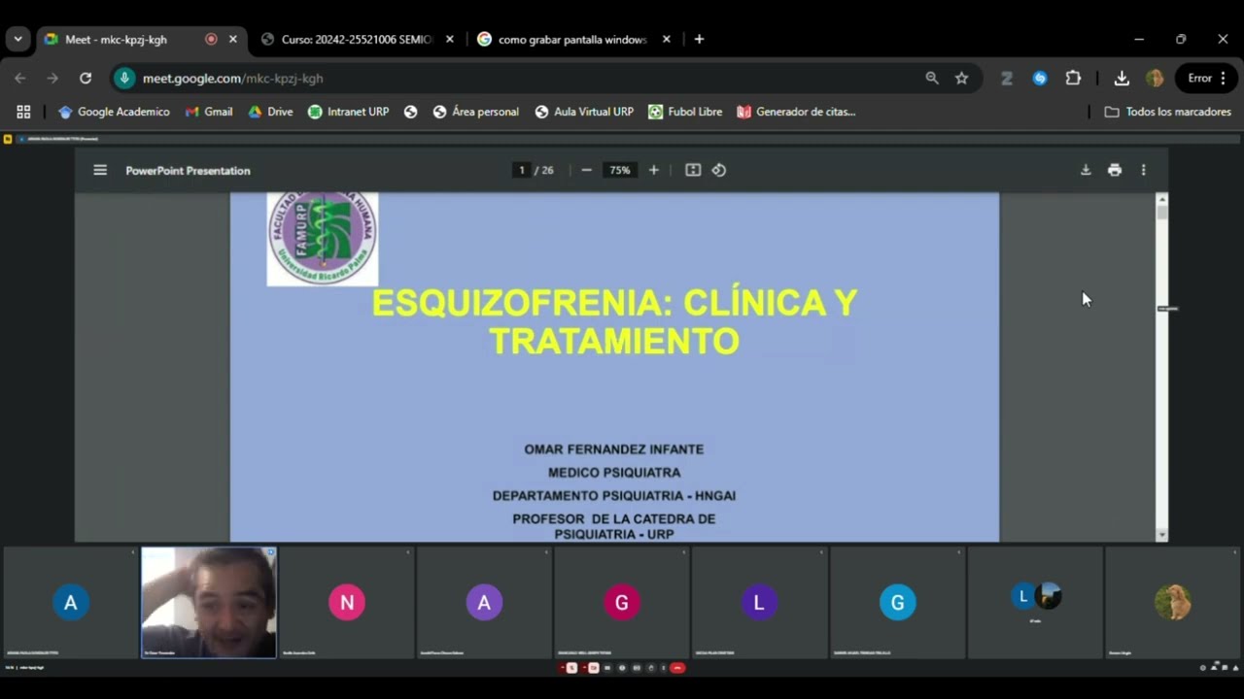The image size is (1244, 699).
Task: Open the Generador de citas bookmark
Action: click(x=796, y=112)
